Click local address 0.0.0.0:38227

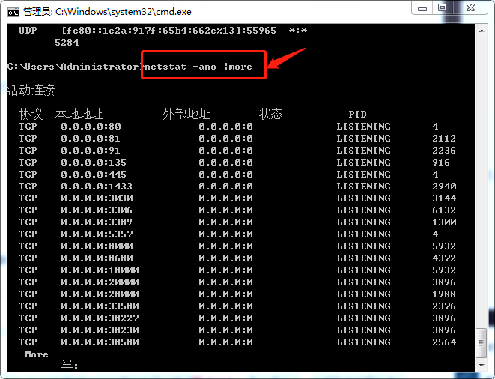click(100, 318)
